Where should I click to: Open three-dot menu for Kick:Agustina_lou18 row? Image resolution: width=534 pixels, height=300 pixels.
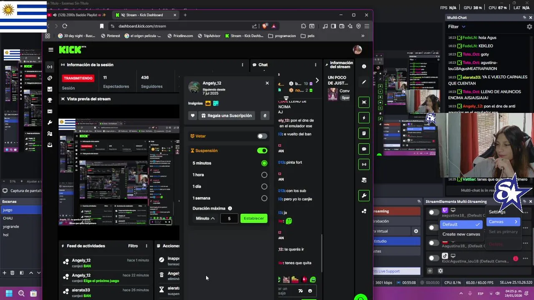(x=525, y=259)
